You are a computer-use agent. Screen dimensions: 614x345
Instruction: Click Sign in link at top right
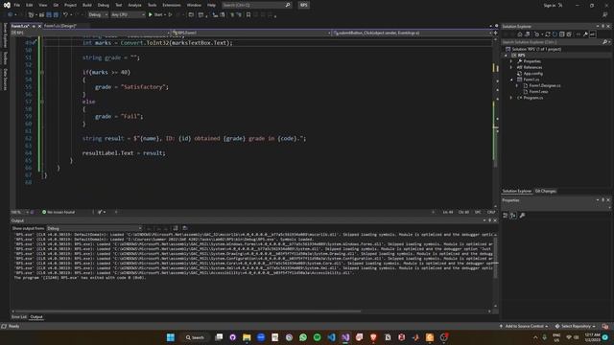(x=550, y=6)
